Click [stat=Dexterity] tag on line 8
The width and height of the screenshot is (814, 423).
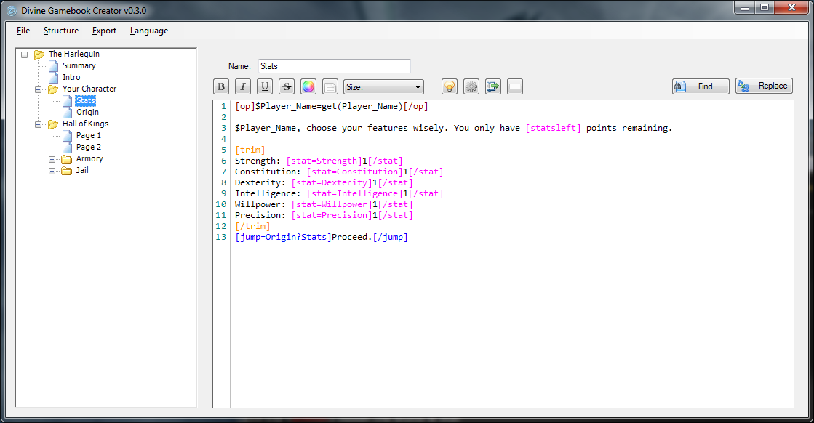pyautogui.click(x=332, y=182)
